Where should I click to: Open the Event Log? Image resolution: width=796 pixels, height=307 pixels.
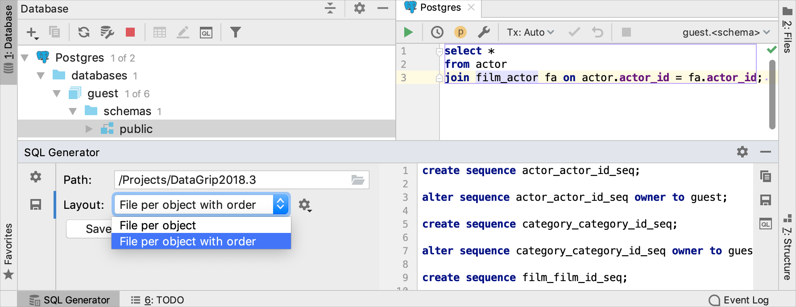click(739, 300)
